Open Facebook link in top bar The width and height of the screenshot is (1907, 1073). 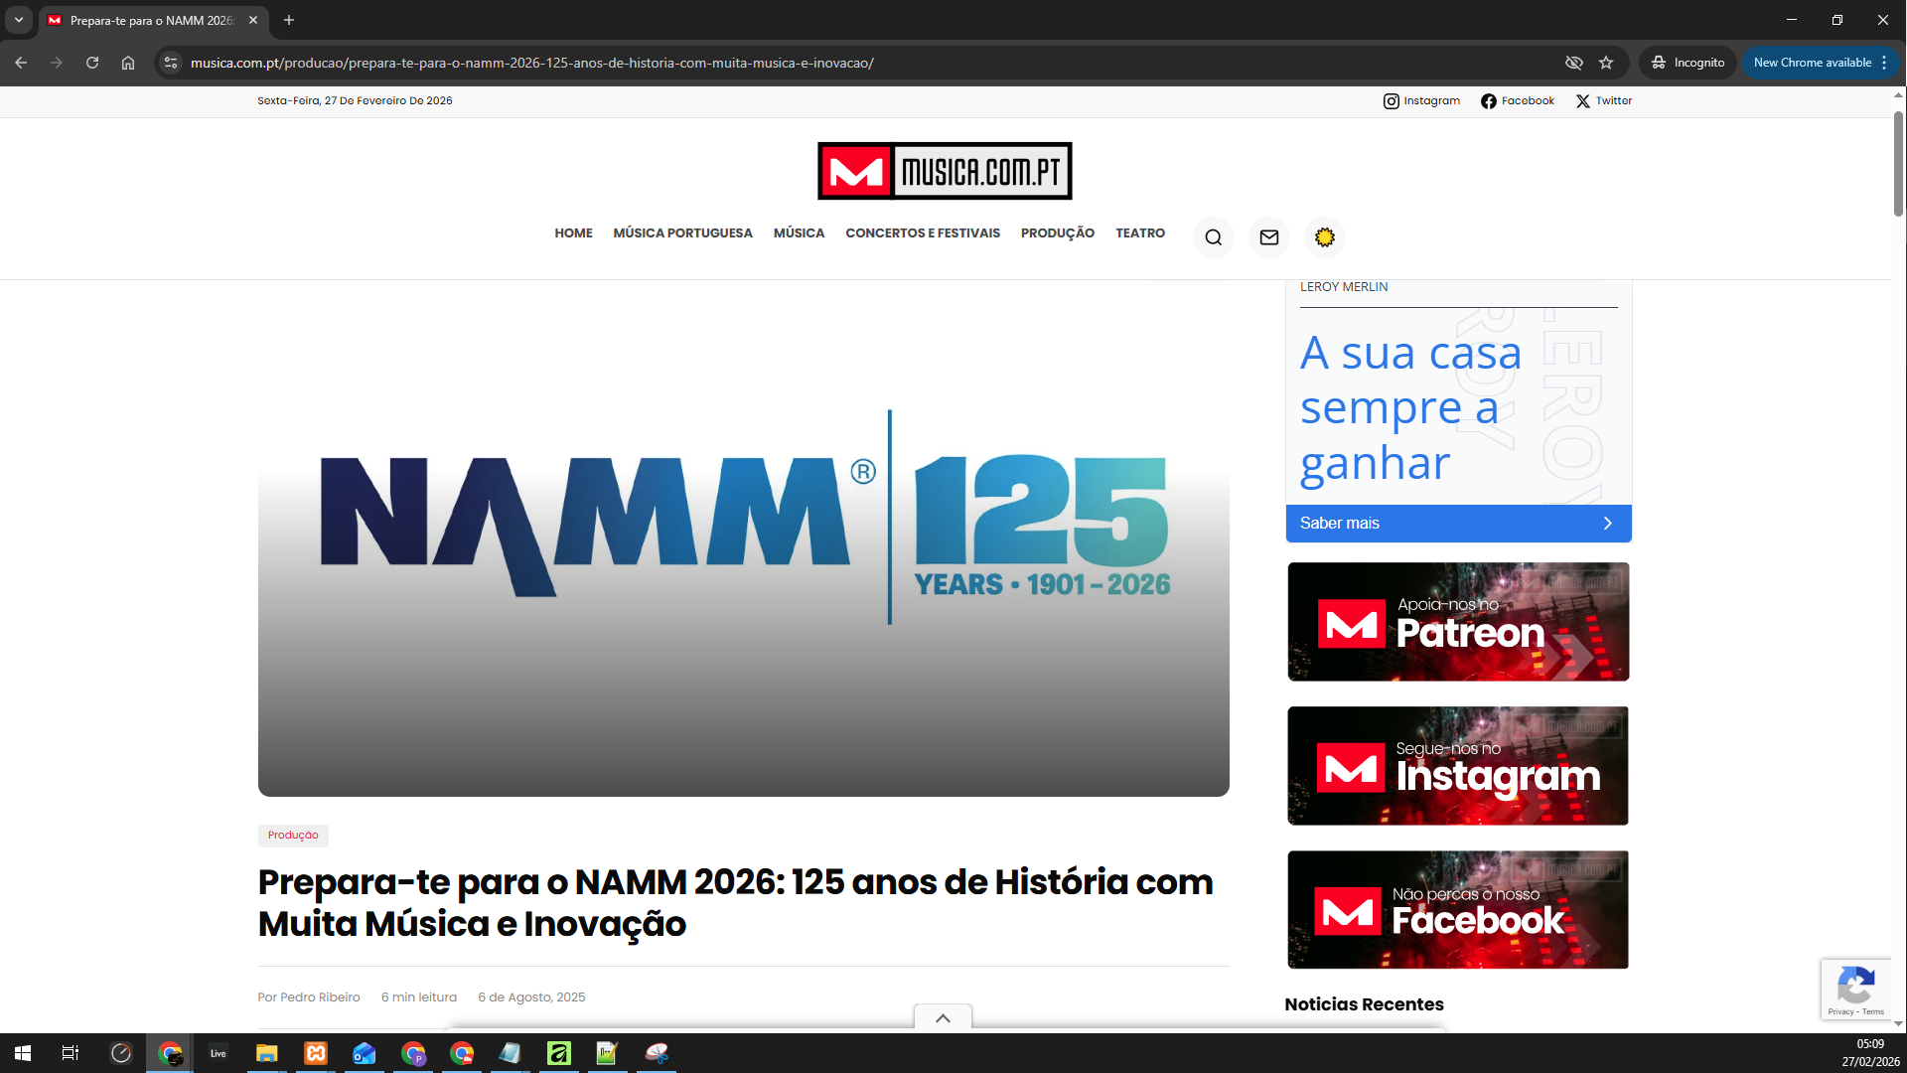(x=1517, y=101)
